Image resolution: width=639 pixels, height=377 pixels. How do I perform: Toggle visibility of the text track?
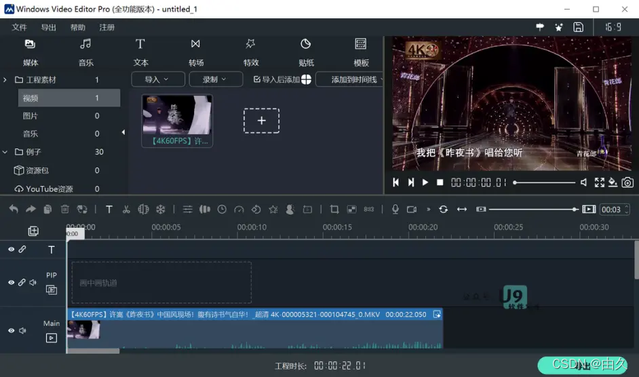(x=11, y=249)
